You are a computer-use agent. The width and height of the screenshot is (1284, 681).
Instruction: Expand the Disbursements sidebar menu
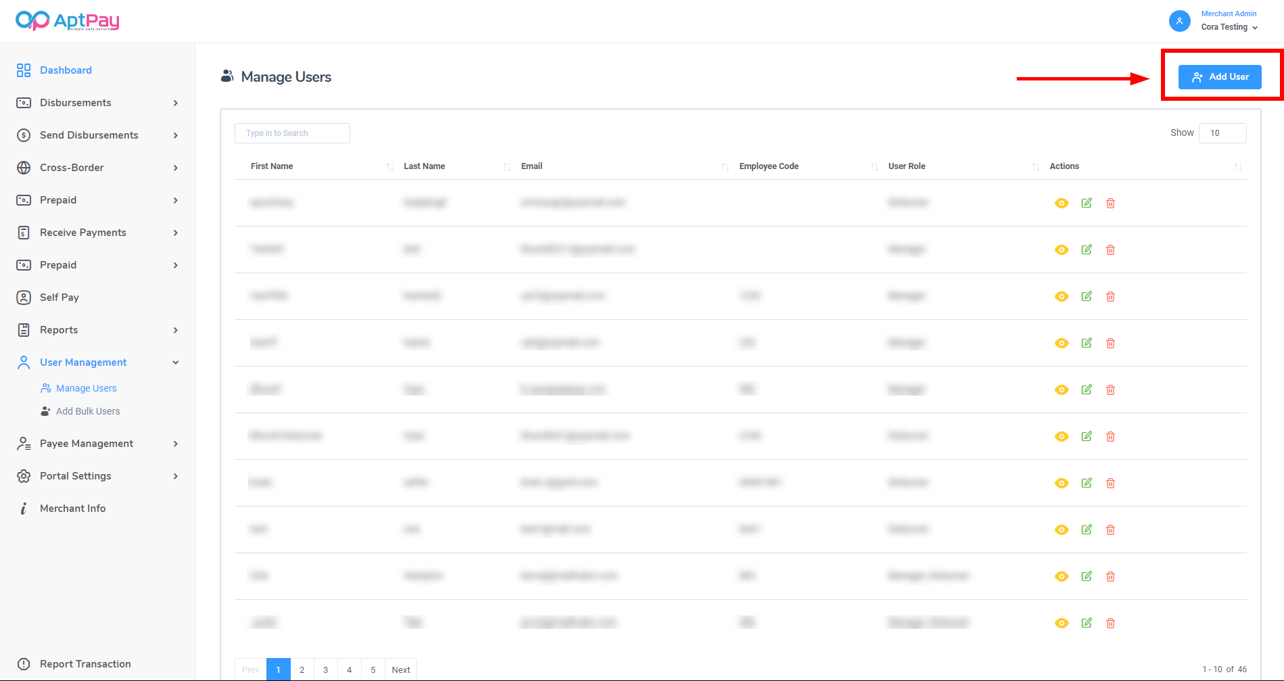97,103
